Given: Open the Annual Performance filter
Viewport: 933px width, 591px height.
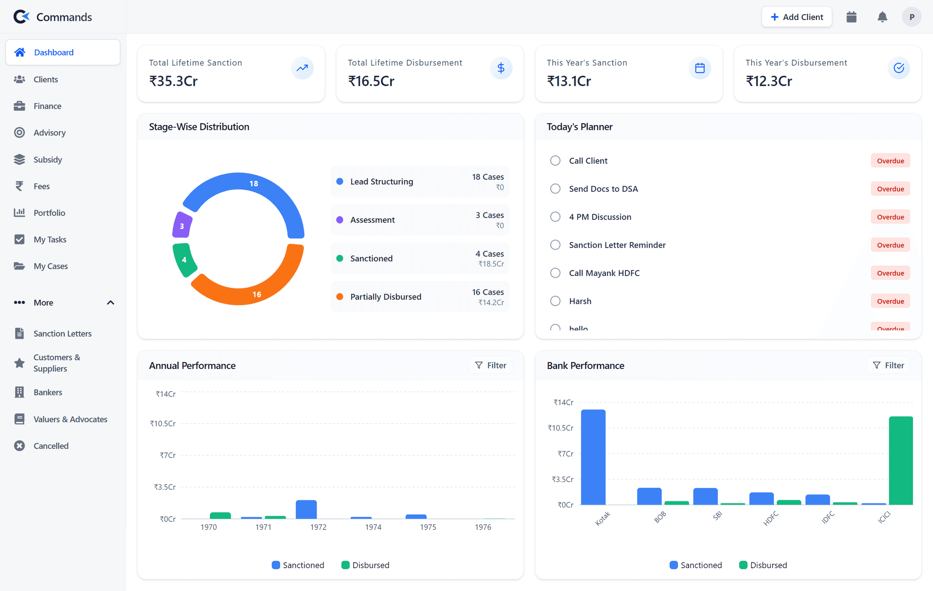Looking at the screenshot, I should 490,365.
